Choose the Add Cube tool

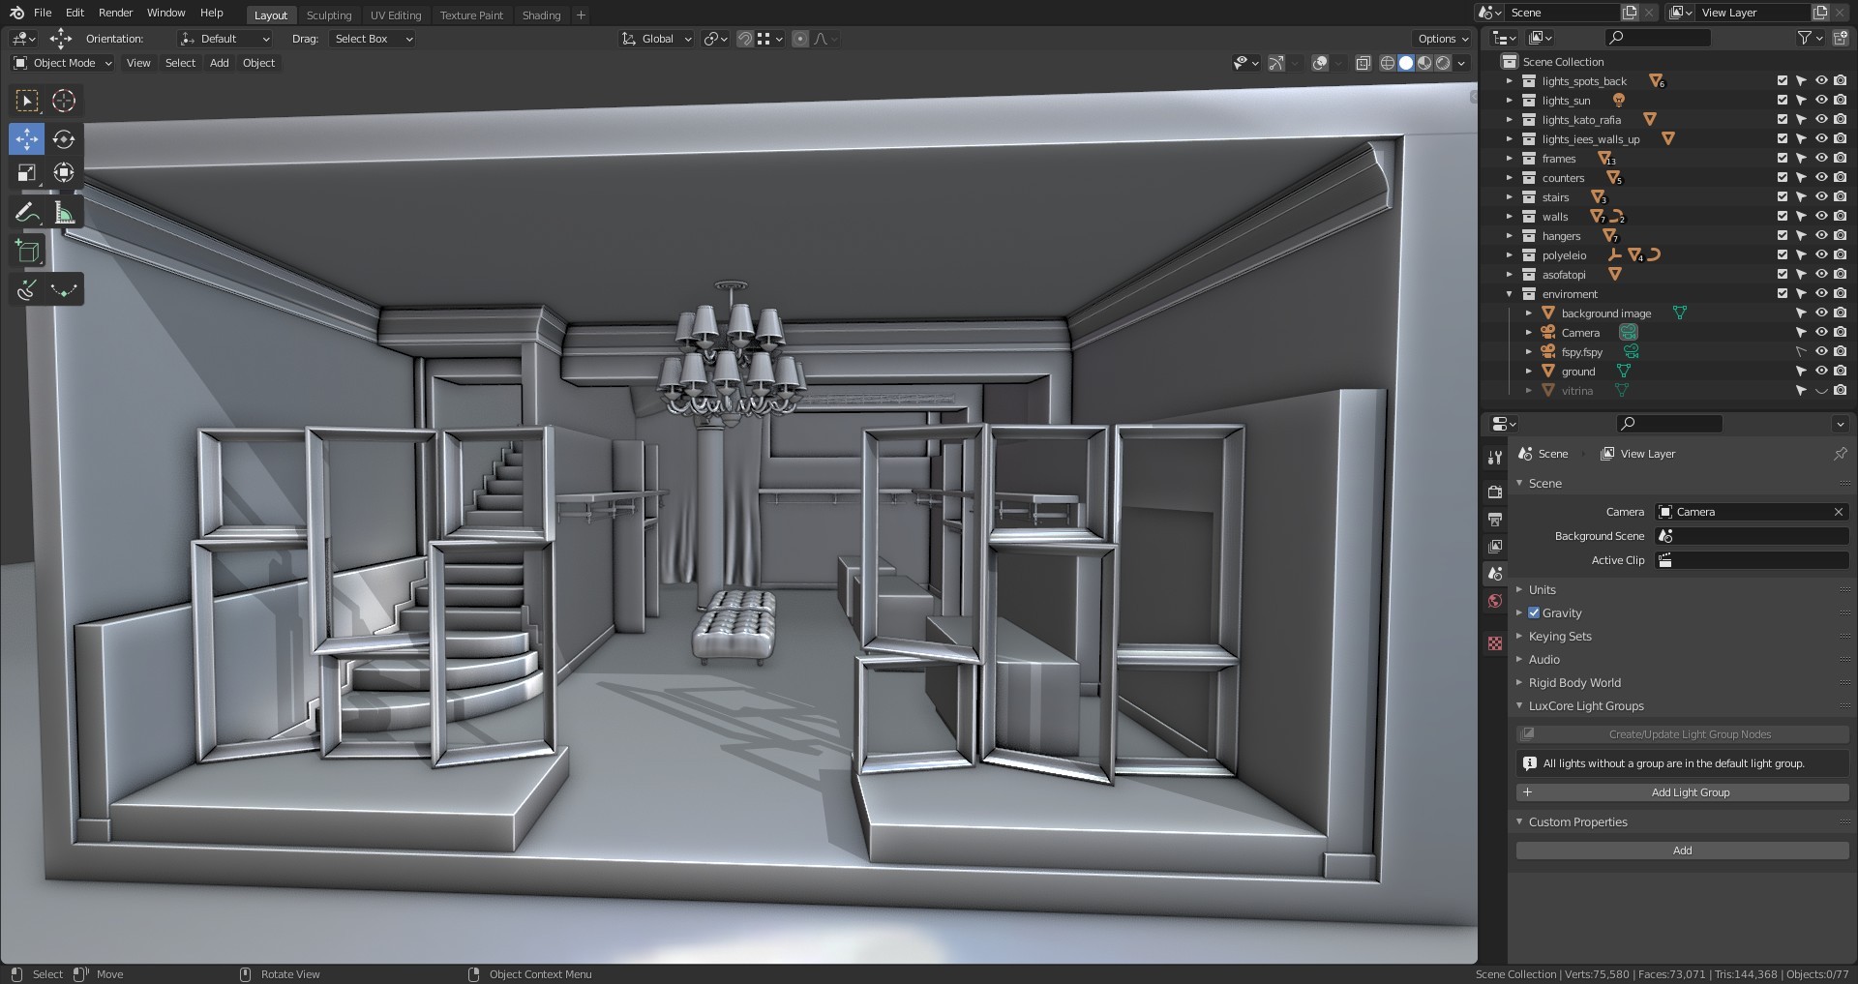tap(27, 252)
